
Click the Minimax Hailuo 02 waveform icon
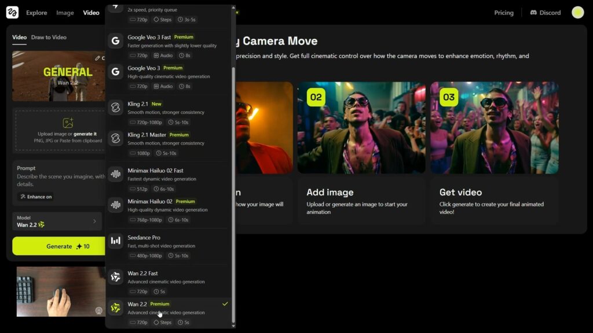click(x=115, y=205)
